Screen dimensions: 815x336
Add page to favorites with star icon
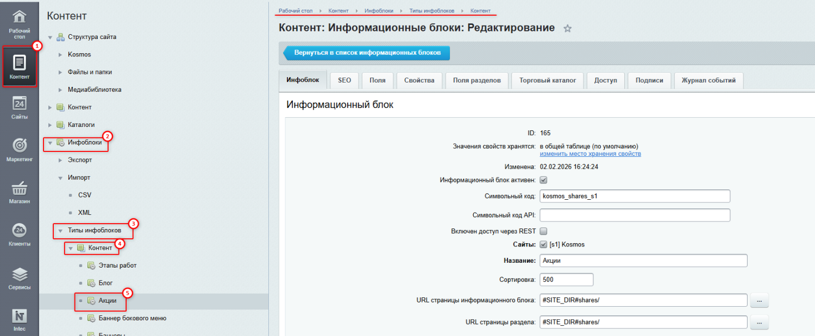click(x=567, y=29)
